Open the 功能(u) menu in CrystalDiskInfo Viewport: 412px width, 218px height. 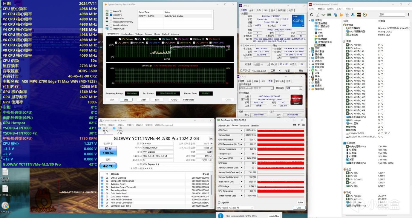coord(121,125)
